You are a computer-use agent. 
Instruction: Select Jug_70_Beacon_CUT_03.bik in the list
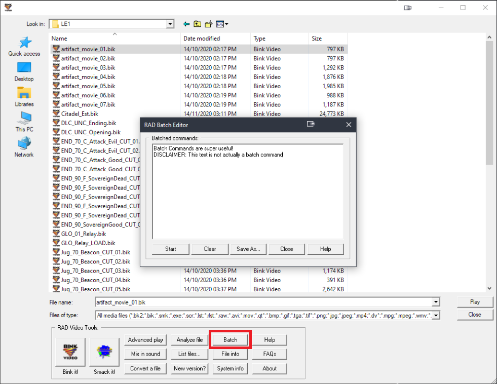96,271
